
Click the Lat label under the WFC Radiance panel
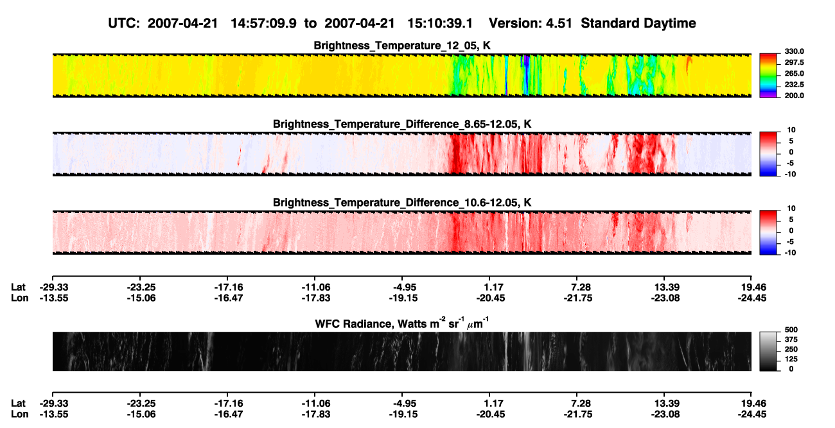point(19,403)
